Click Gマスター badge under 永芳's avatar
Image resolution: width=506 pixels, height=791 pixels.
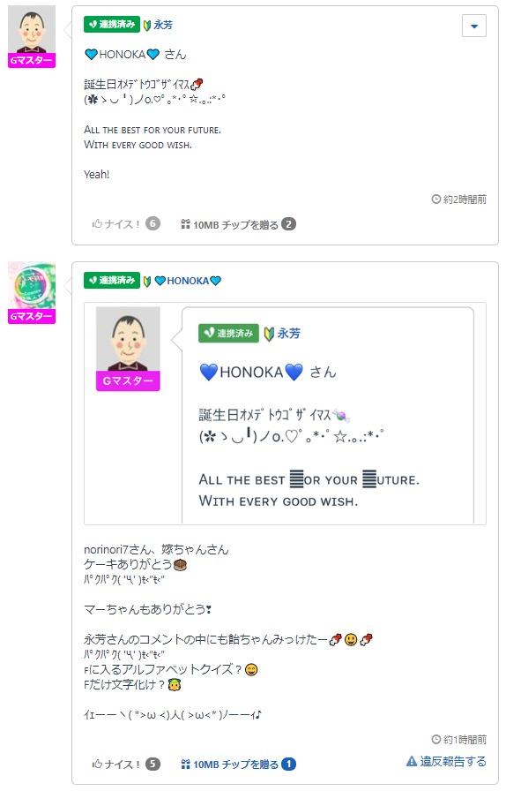[x=32, y=61]
